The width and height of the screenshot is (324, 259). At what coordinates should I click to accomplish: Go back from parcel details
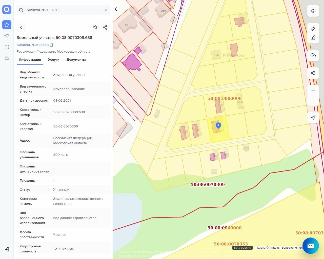point(21,27)
